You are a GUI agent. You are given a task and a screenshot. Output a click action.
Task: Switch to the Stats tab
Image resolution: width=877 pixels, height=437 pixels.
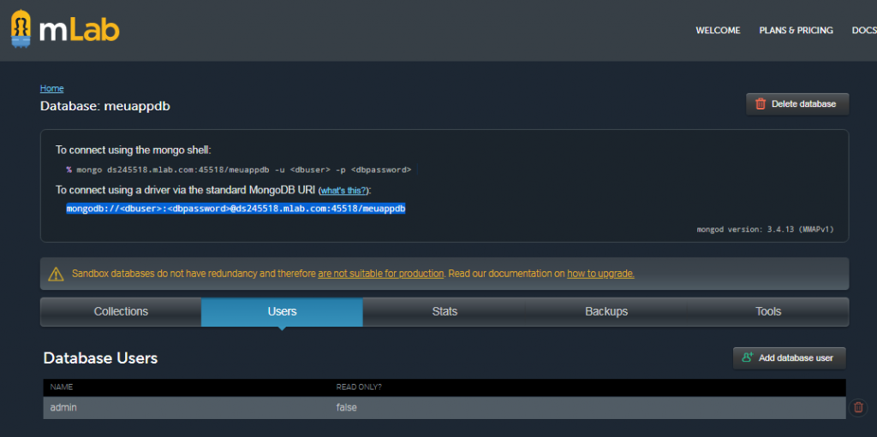coord(444,312)
